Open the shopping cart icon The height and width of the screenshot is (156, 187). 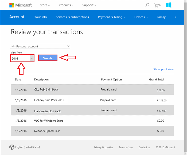coord(157,5)
